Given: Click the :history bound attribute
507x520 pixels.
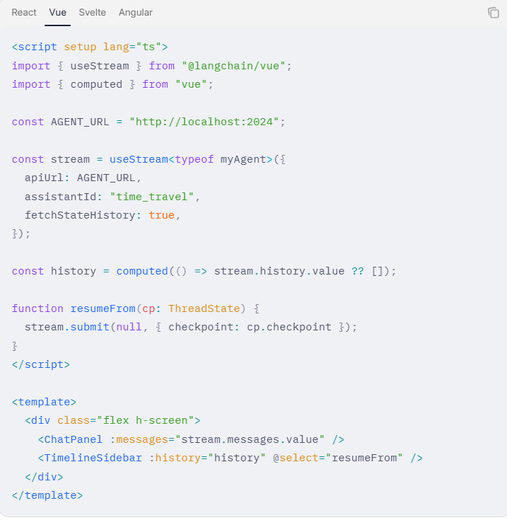Looking at the screenshot, I should [x=175, y=458].
